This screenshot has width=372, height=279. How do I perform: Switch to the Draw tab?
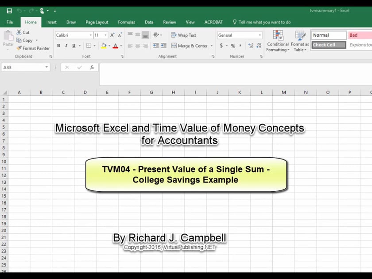(71, 22)
